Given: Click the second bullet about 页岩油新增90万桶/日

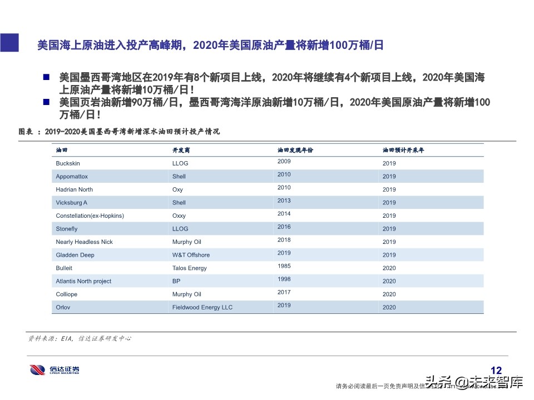Looking at the screenshot, I should click(274, 108).
